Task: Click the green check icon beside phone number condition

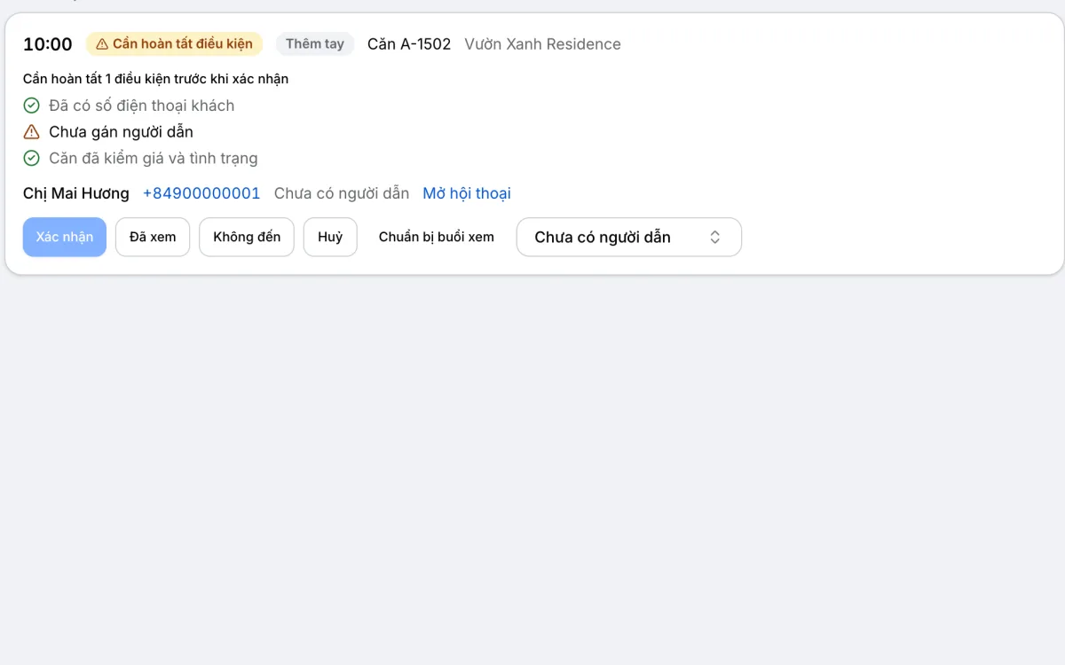Action: point(31,106)
